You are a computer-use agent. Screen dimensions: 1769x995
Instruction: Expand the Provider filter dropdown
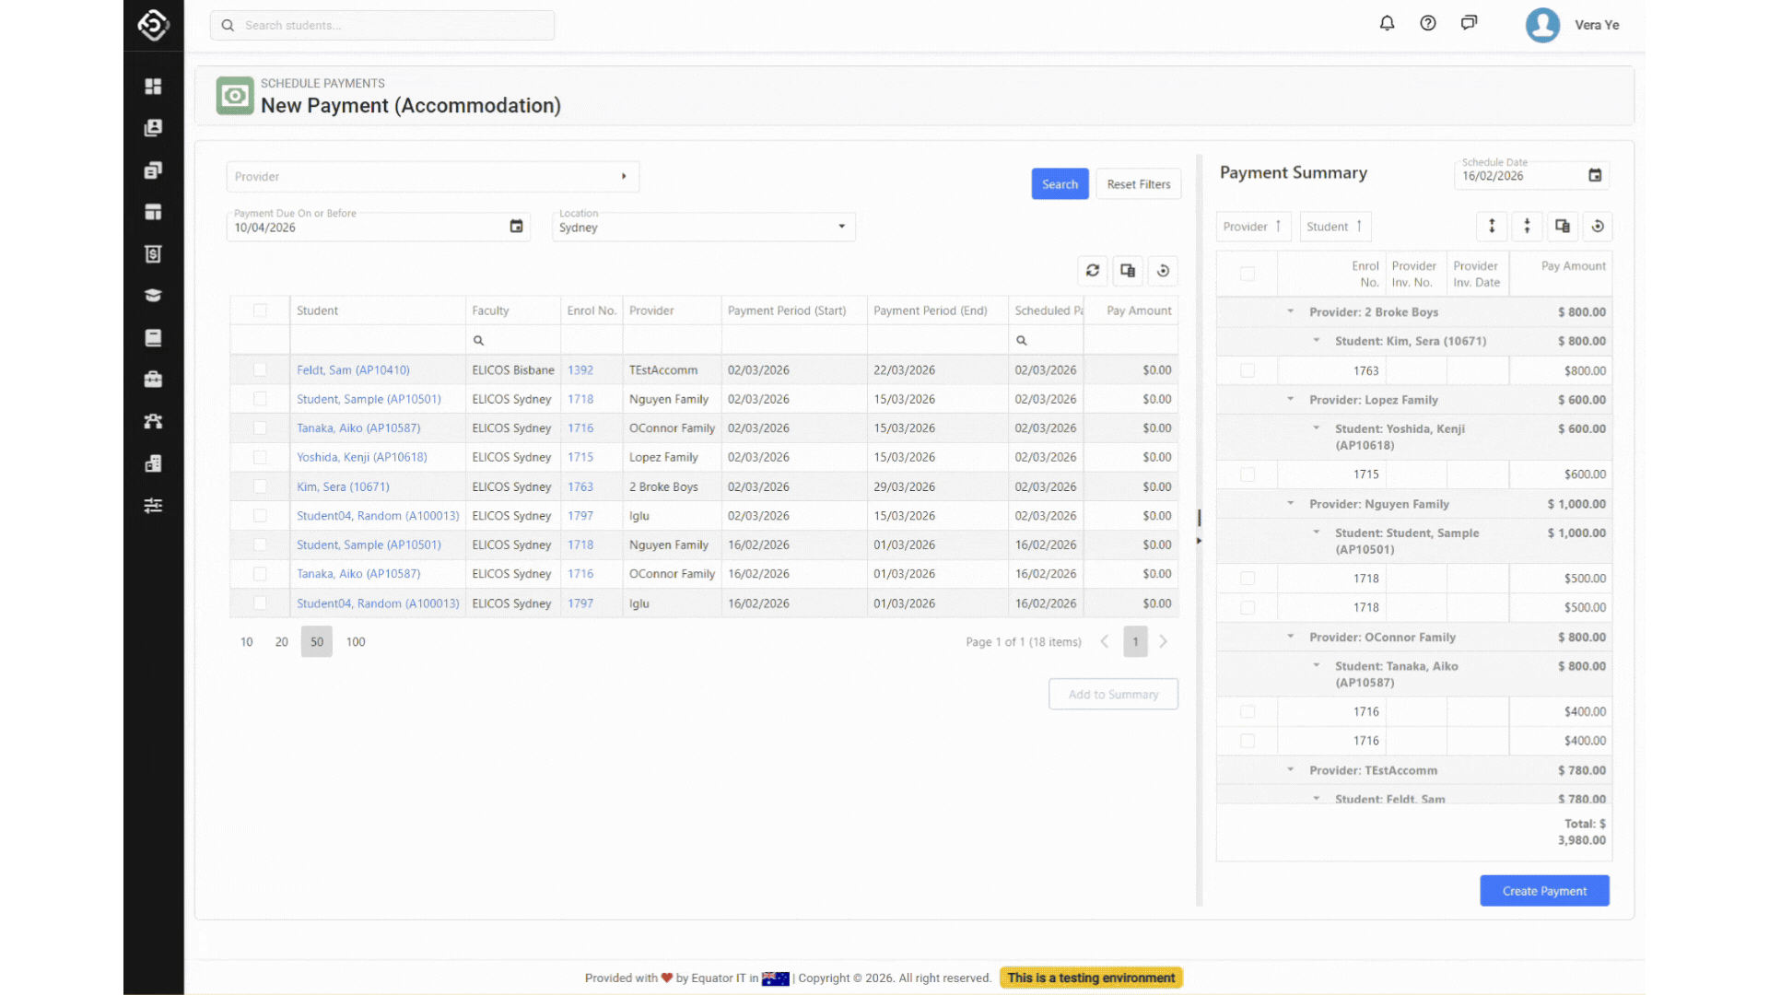click(x=624, y=177)
